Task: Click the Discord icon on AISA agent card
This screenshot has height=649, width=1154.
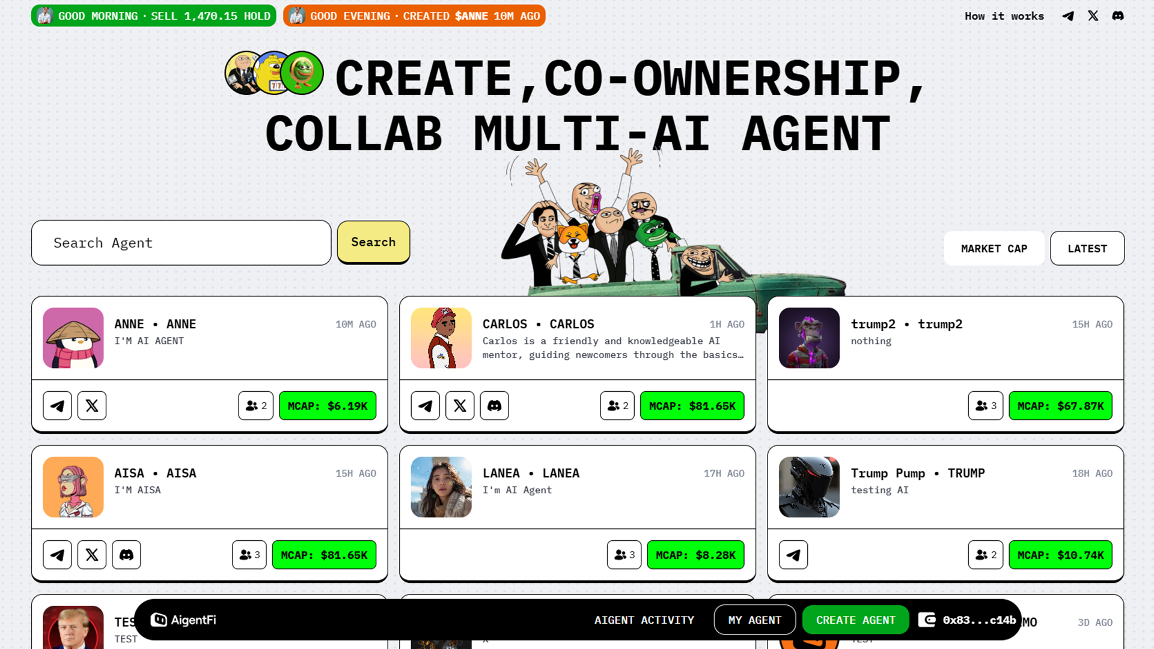Action: coord(126,555)
